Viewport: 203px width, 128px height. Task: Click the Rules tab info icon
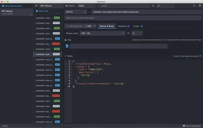click(142, 26)
